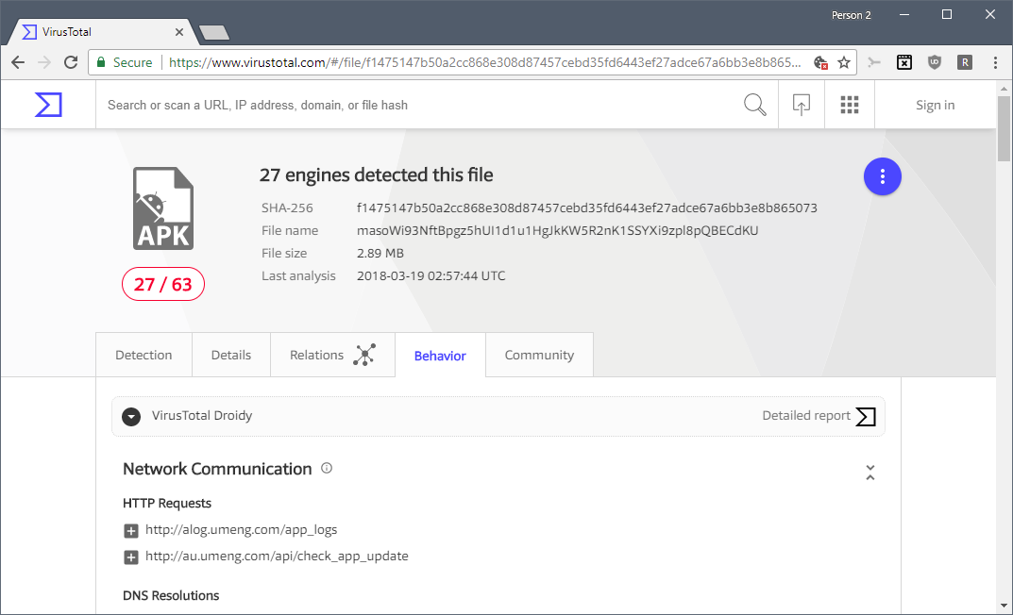Collapse the Network Communication section
1013x615 pixels.
tap(870, 473)
